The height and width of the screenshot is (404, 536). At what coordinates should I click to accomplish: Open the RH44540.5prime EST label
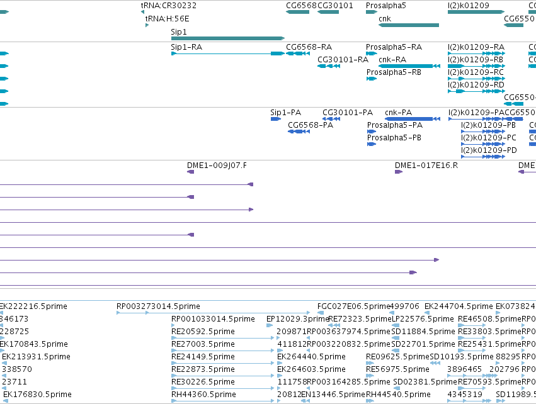point(398,395)
